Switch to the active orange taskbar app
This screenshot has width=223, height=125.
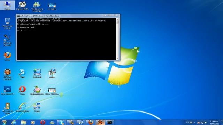[100, 122]
